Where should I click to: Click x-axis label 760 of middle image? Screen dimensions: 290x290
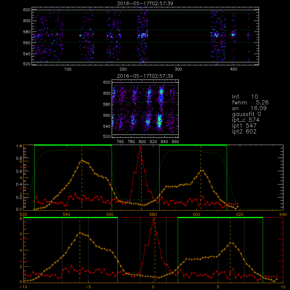tap(120, 142)
